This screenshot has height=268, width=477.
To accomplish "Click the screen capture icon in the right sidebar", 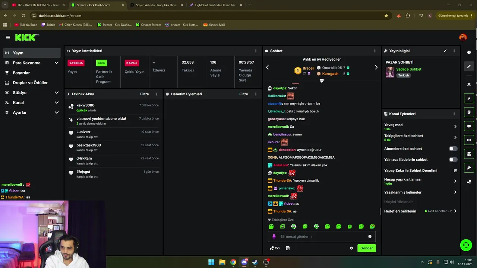I will [x=469, y=84].
